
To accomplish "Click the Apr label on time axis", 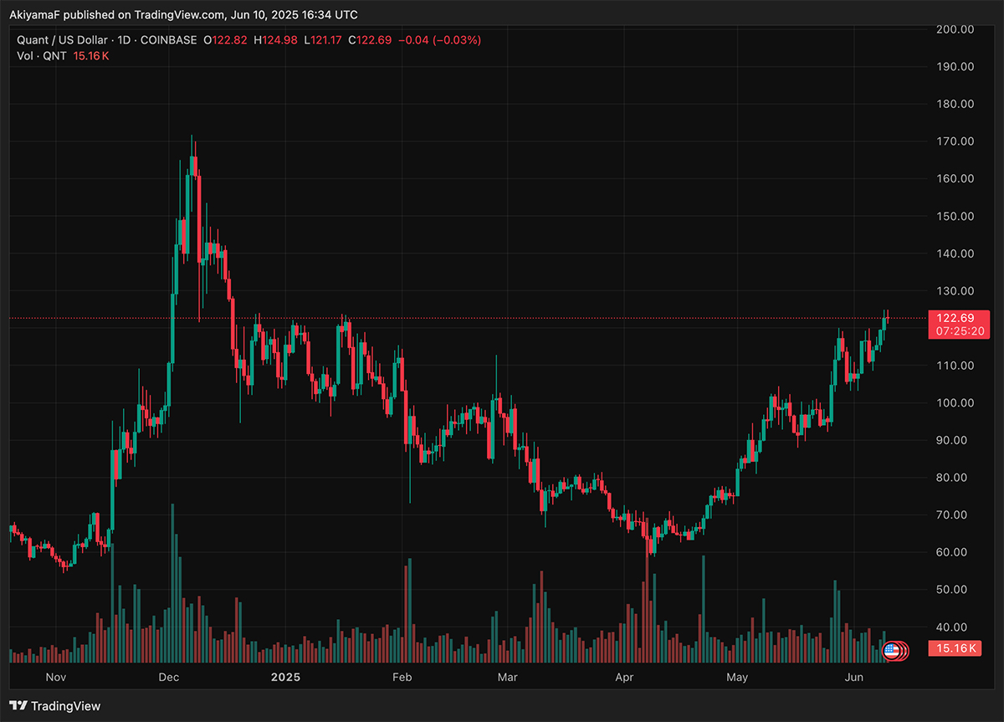I will point(624,676).
